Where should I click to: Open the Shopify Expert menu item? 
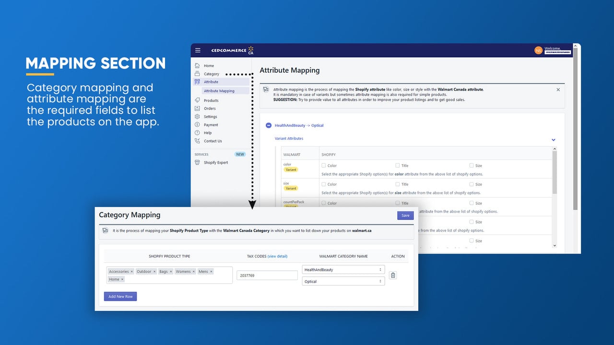[216, 162]
